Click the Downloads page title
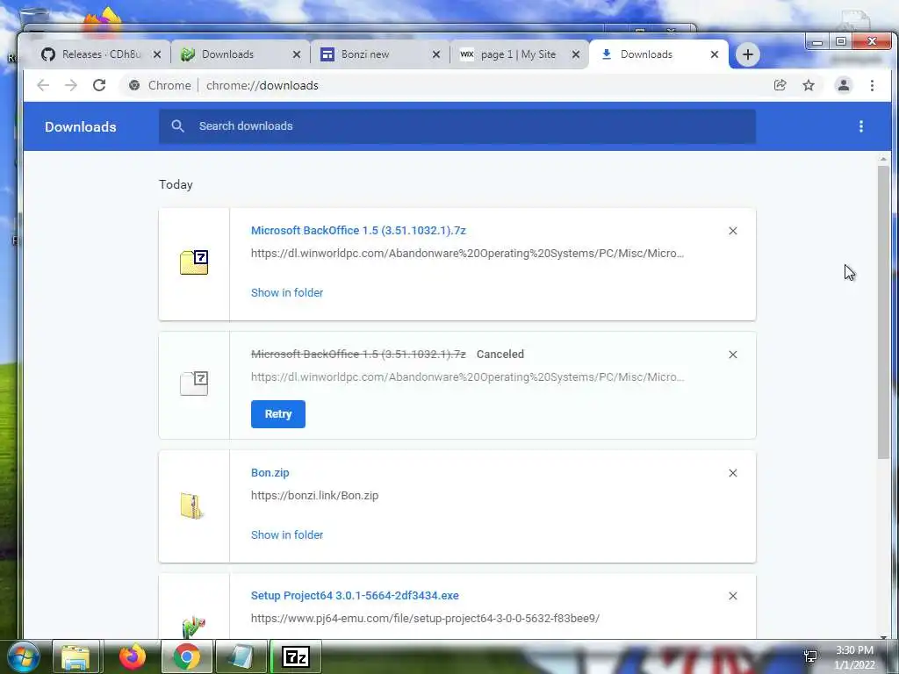This screenshot has width=899, height=674. pyautogui.click(x=80, y=126)
